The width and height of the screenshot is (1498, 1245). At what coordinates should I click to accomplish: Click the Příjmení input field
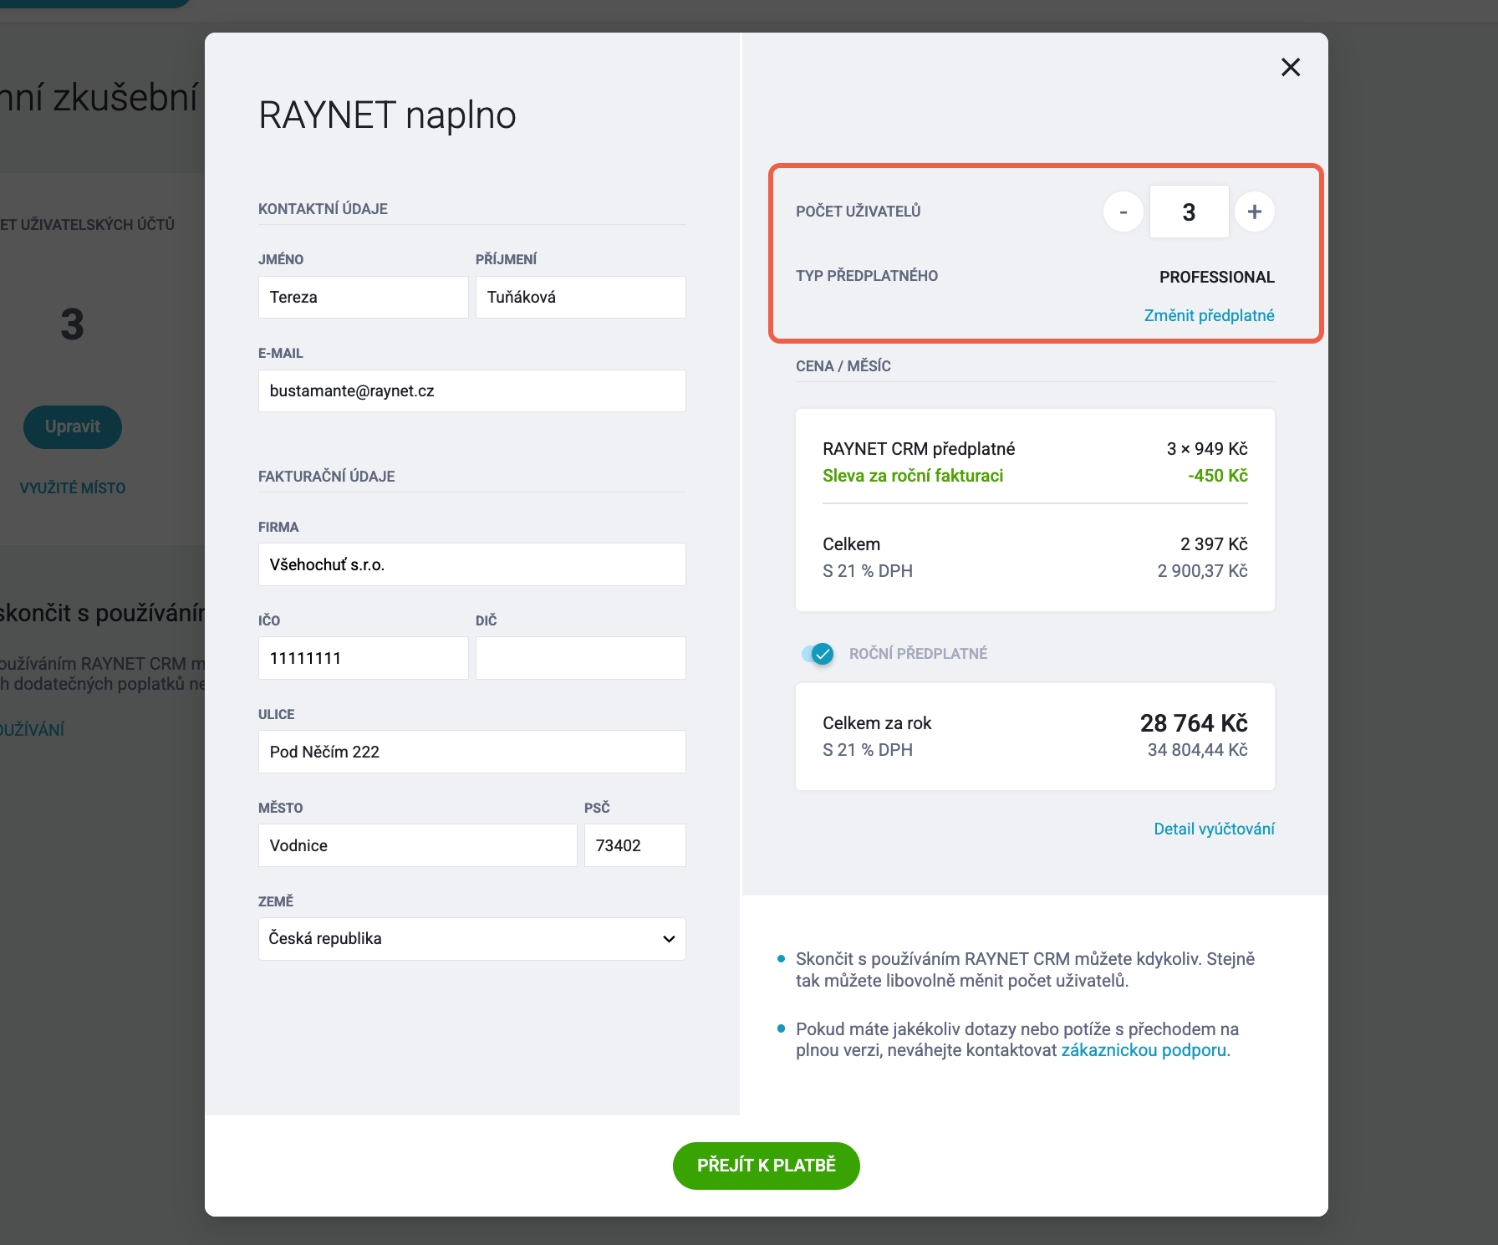(x=581, y=297)
